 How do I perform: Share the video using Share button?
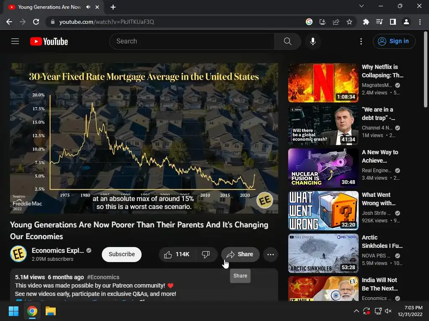[x=240, y=255]
